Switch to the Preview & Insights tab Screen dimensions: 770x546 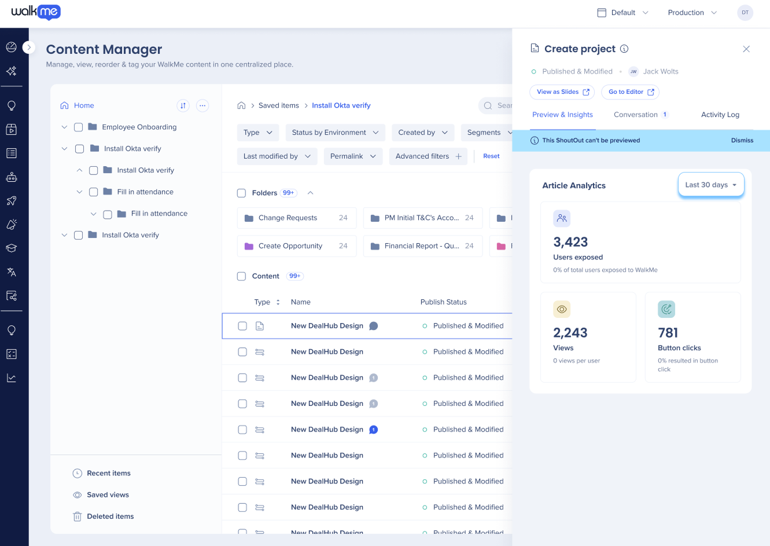coord(562,115)
